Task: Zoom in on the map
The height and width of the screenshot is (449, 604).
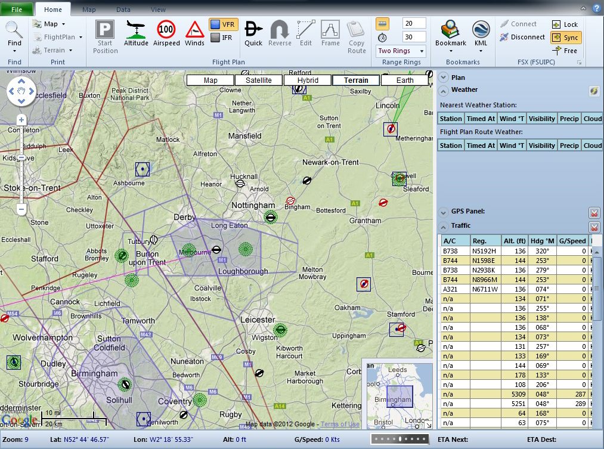Action: click(21, 120)
